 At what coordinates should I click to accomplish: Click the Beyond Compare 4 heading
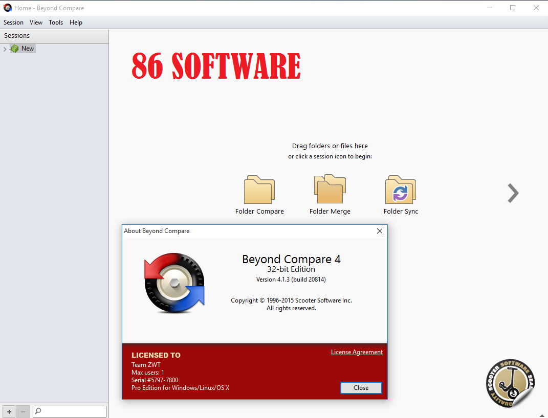(x=291, y=259)
